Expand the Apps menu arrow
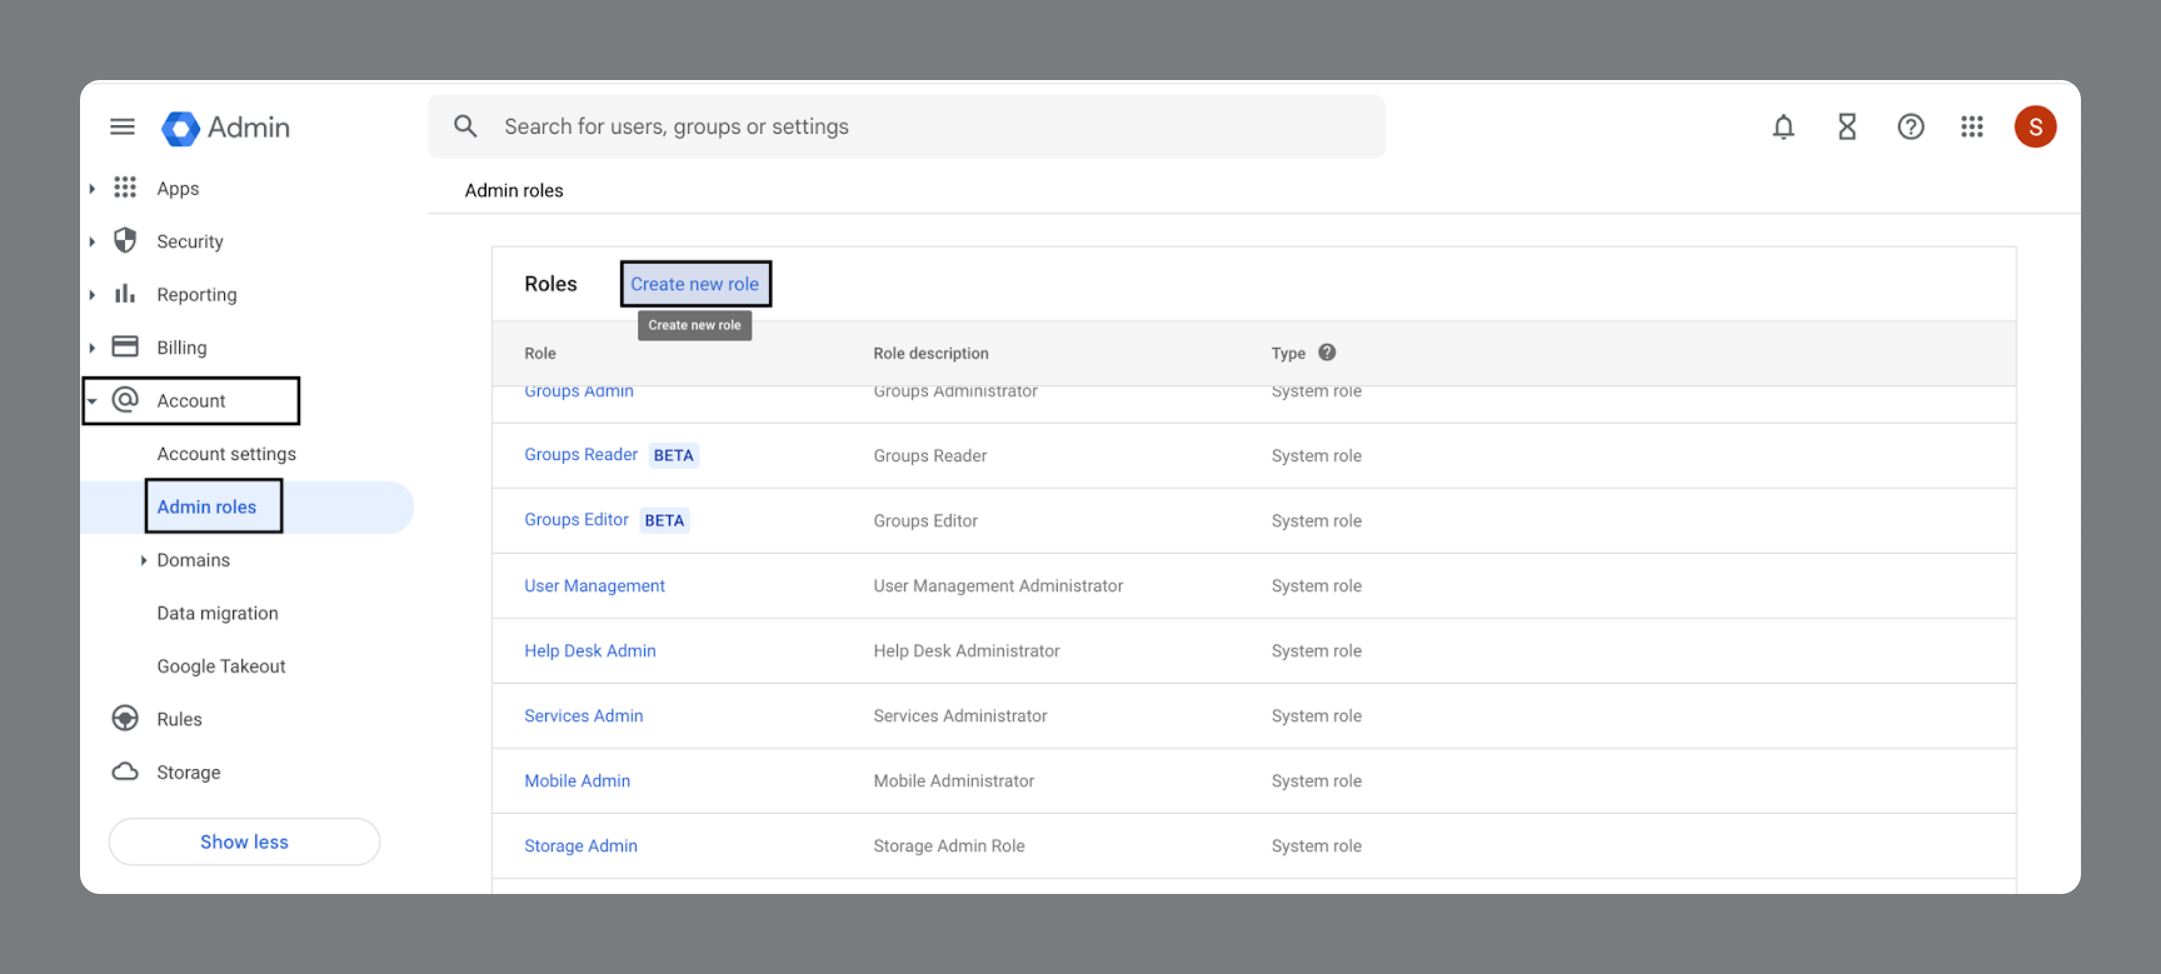 [93, 189]
